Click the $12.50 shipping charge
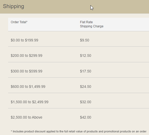149x135 pixels. point(85,56)
